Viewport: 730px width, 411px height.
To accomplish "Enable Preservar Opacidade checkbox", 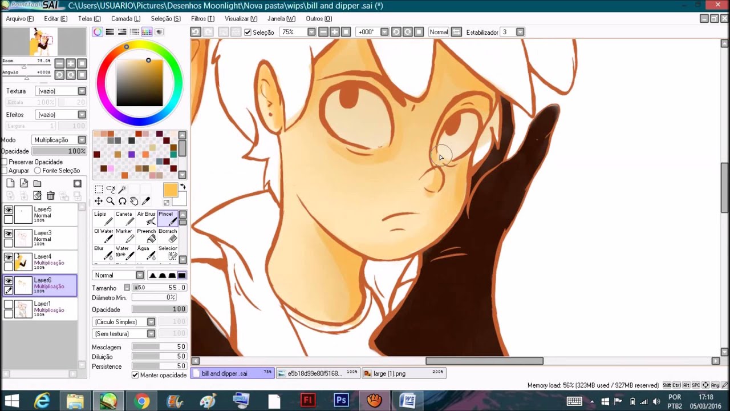I will 4,162.
